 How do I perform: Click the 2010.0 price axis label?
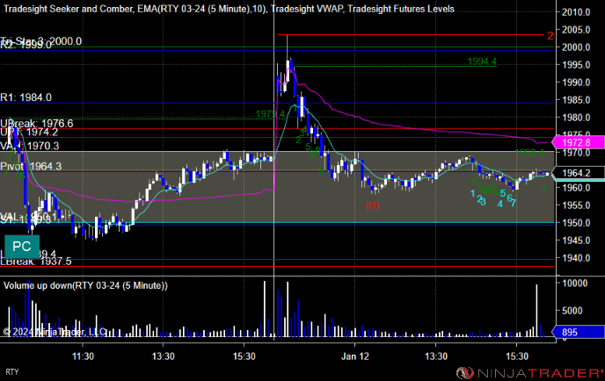576,12
